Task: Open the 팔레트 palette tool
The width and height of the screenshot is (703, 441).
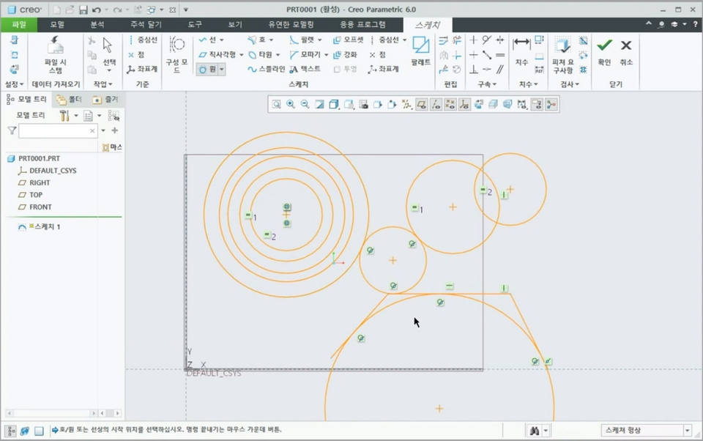Action: [420, 51]
